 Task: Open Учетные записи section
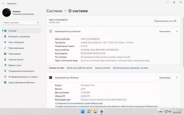21,60
